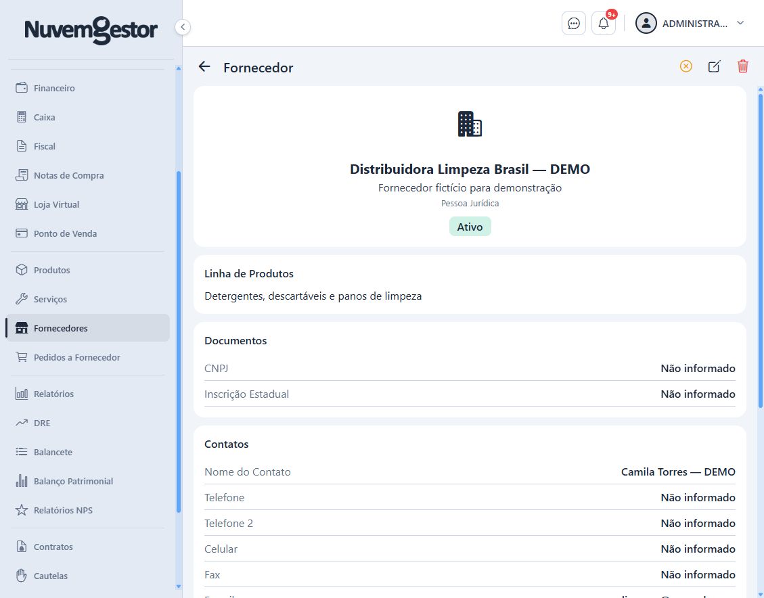Click the Celular Não informado value
This screenshot has height=598, width=764.
[698, 549]
